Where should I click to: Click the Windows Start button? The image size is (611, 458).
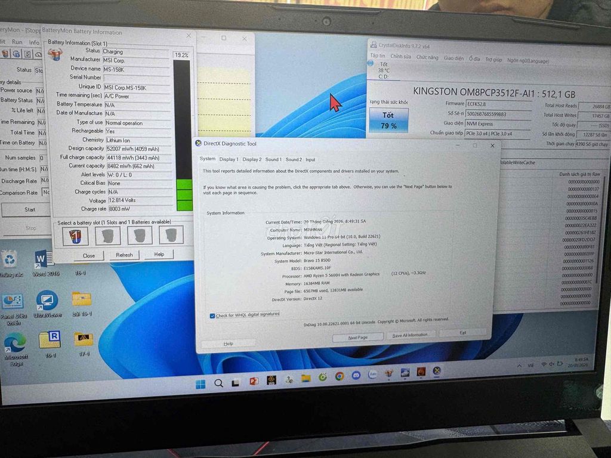[x=200, y=383]
